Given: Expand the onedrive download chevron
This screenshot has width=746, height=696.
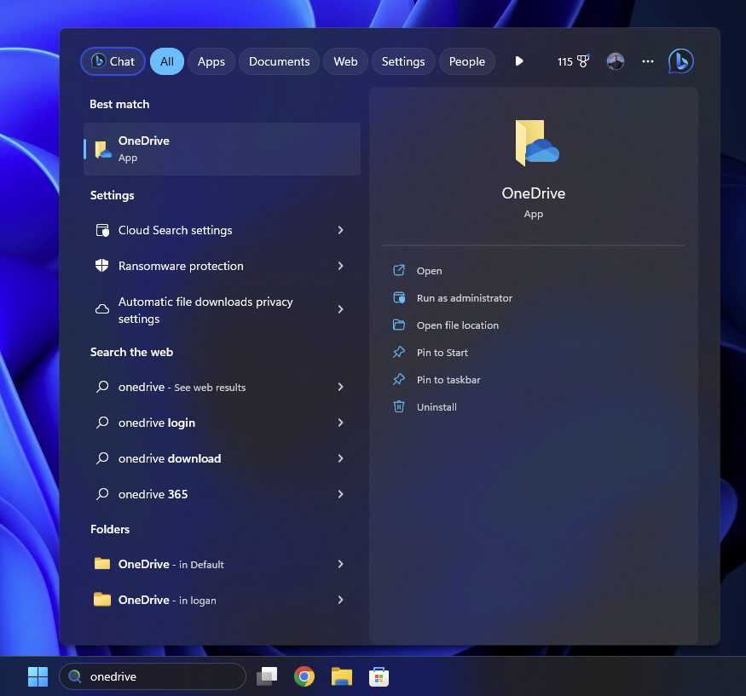Looking at the screenshot, I should [x=341, y=458].
